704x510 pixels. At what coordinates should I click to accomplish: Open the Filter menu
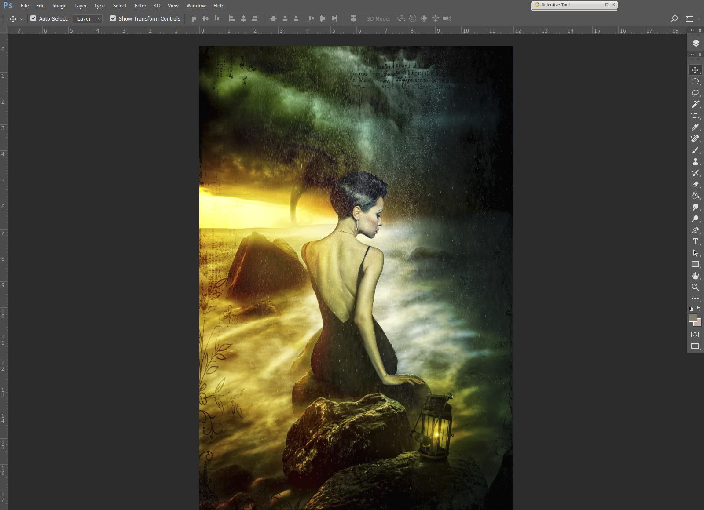point(140,6)
